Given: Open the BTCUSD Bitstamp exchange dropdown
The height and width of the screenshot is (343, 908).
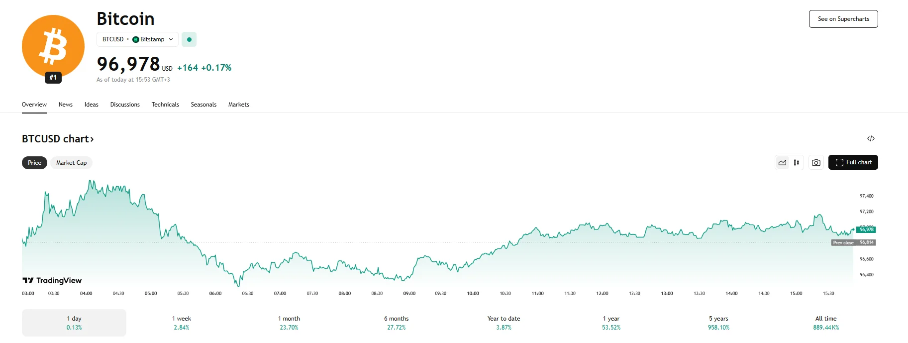Looking at the screenshot, I should click(x=137, y=39).
